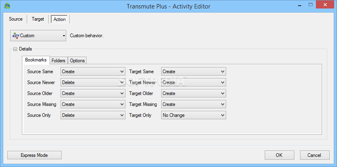This screenshot has height=167, width=337.
Task: Open the Source Newer dropdown
Action: point(93,82)
